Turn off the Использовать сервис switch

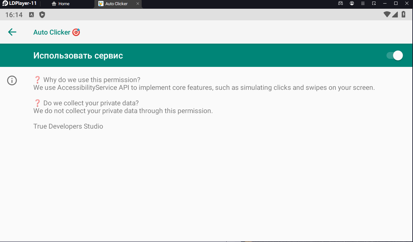395,56
